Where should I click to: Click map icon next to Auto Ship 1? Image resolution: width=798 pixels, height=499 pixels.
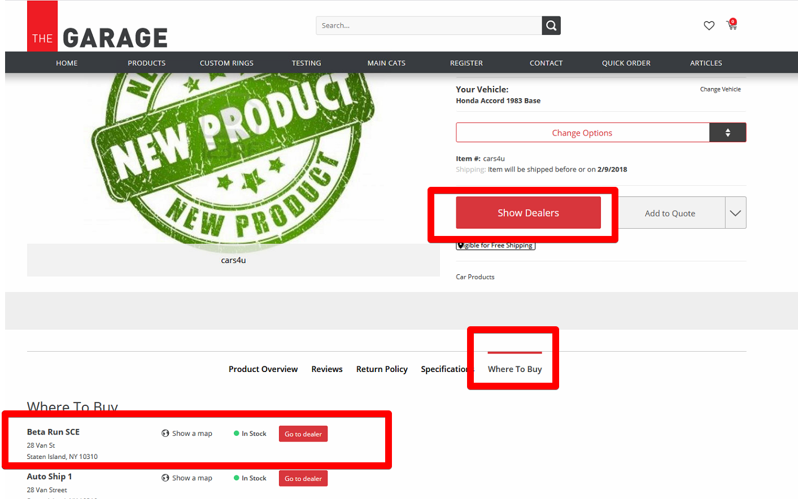point(165,478)
